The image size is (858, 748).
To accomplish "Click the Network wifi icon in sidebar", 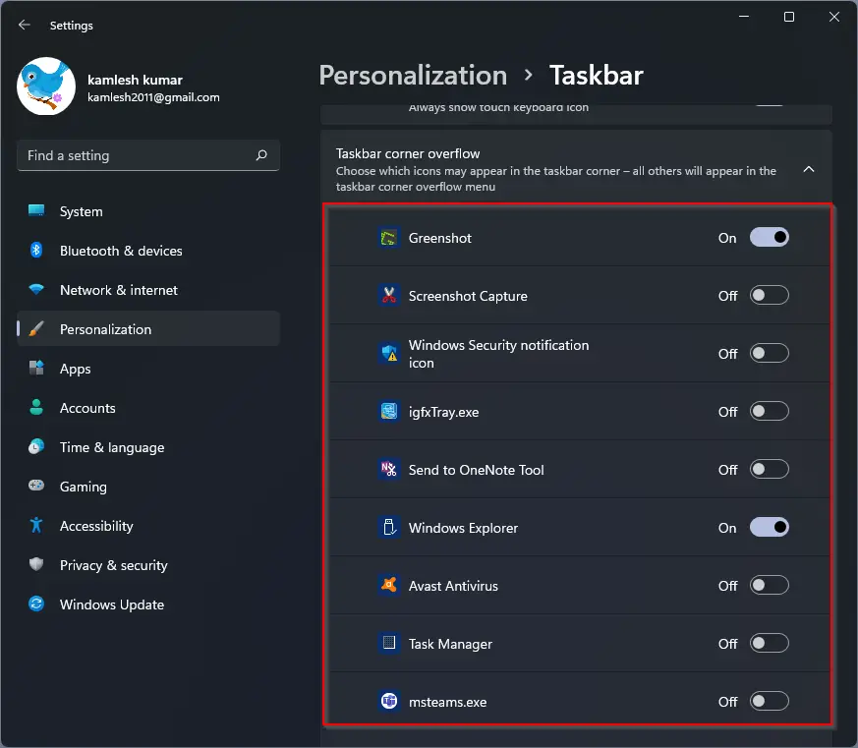I will (36, 289).
